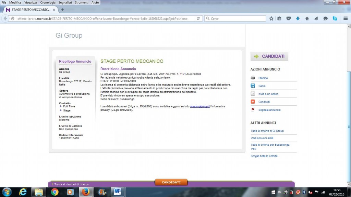The image size is (351, 197).
Task: Click the Segnala annuncio link
Action: coord(269,110)
